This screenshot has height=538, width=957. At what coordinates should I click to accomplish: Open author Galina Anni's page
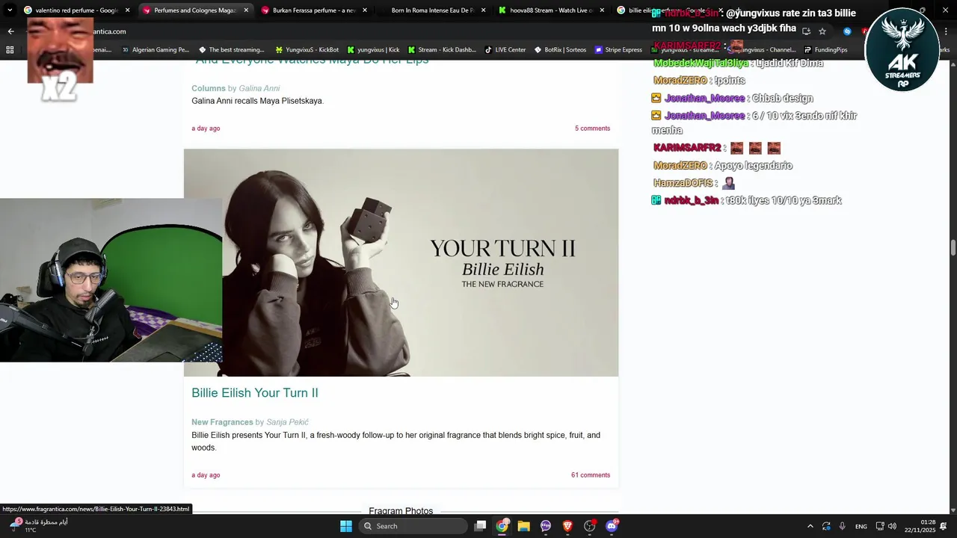point(259,88)
